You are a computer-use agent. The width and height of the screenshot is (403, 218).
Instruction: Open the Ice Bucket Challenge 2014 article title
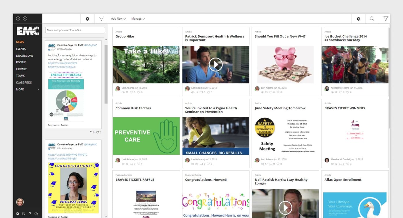click(x=346, y=38)
